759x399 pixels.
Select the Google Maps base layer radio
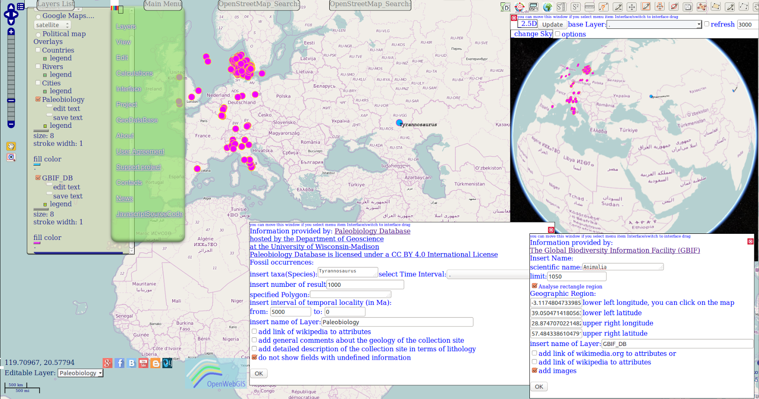(38, 17)
